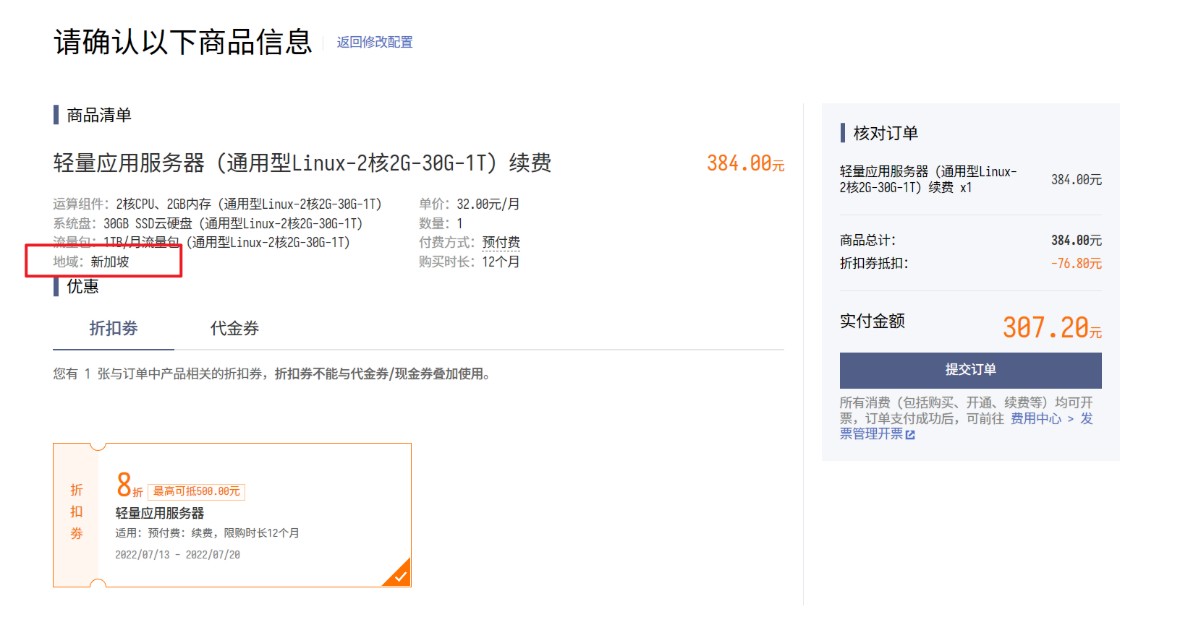Select the product title 轻量应用服务器 续费

point(302,163)
